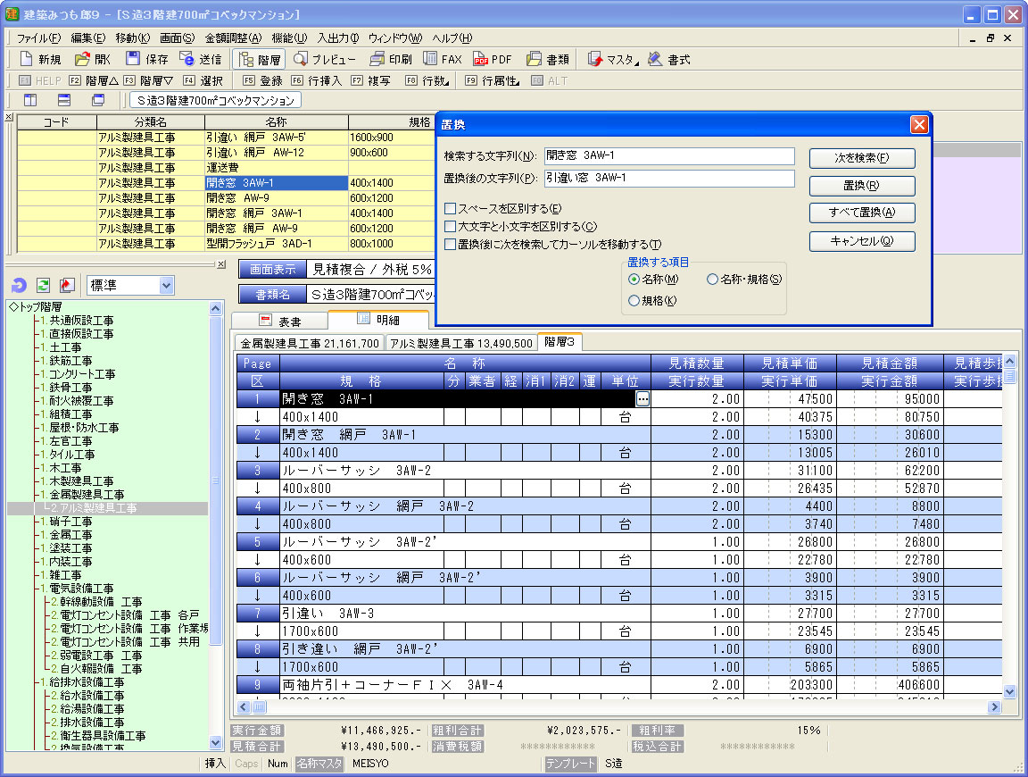Click the 置換後の文字列 input field
The image size is (1028, 777).
point(668,179)
